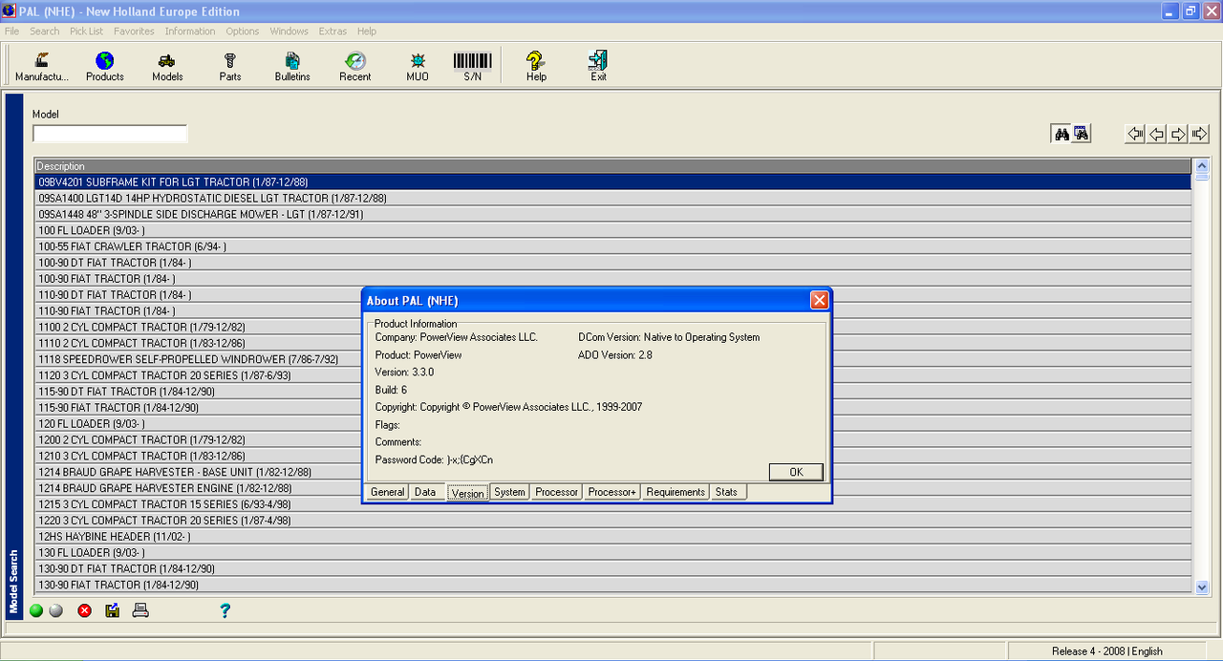Select 09BV4201 SUBFRAME KIT FOR LGT TRACTOR row
This screenshot has width=1223, height=661.
coord(613,181)
